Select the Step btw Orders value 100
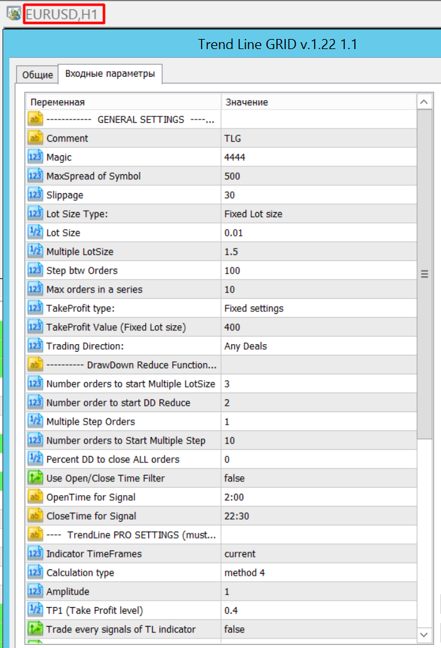Screen dimensions: 441x648 pyautogui.click(x=319, y=271)
